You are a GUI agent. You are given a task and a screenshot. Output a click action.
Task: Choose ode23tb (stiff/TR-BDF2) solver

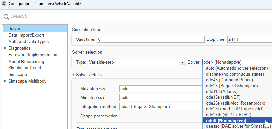237,115
